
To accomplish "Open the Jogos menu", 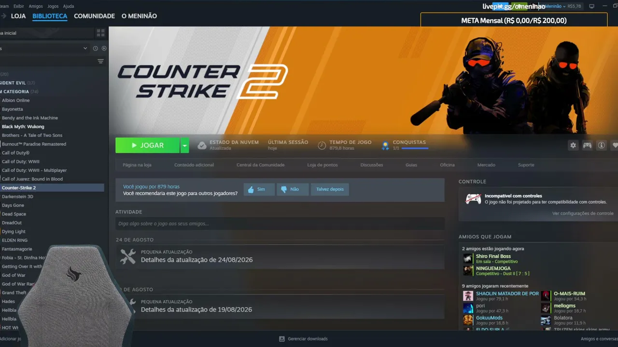I will pos(53,6).
